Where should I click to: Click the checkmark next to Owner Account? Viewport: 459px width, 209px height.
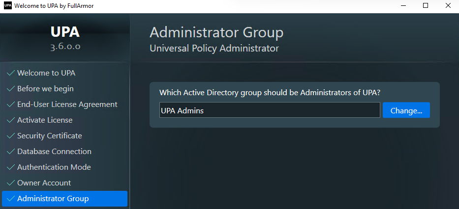(10, 183)
